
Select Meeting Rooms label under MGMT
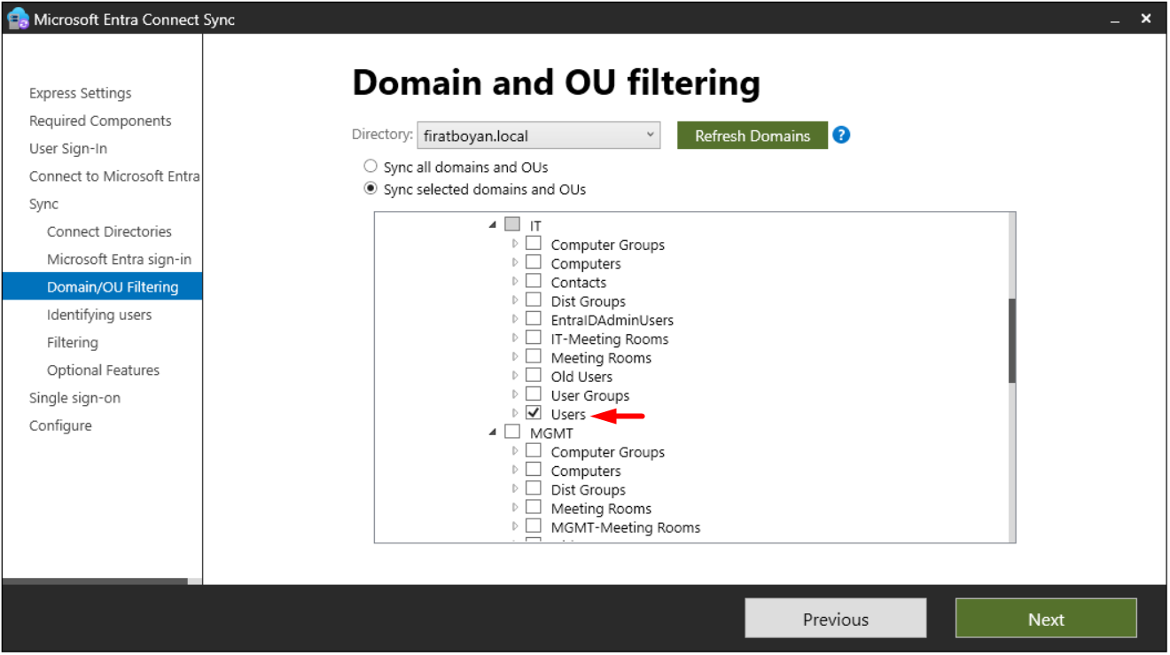coord(601,508)
